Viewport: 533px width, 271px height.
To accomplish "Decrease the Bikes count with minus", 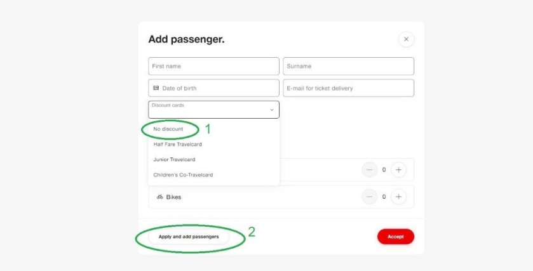I will [x=370, y=197].
